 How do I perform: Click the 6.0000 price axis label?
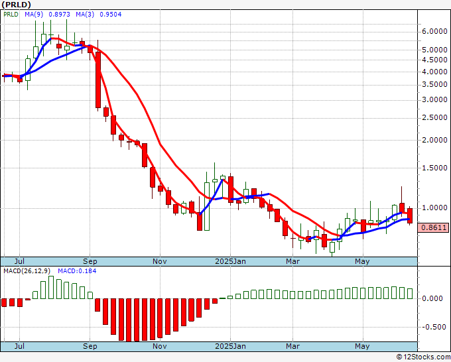[434, 31]
